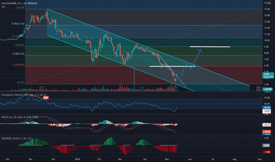Open earnings marker E below November candles
Image resolution: width=275 pixels, height=162 pixels.
click(41, 89)
